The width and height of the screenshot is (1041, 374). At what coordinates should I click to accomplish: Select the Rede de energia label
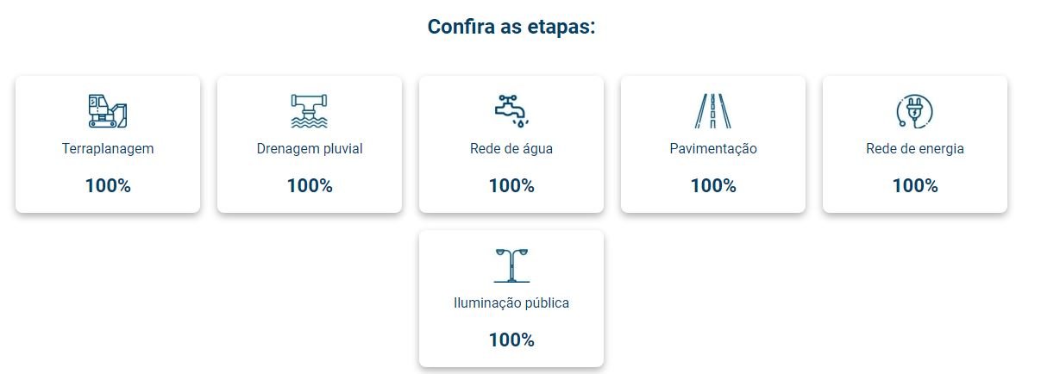915,148
